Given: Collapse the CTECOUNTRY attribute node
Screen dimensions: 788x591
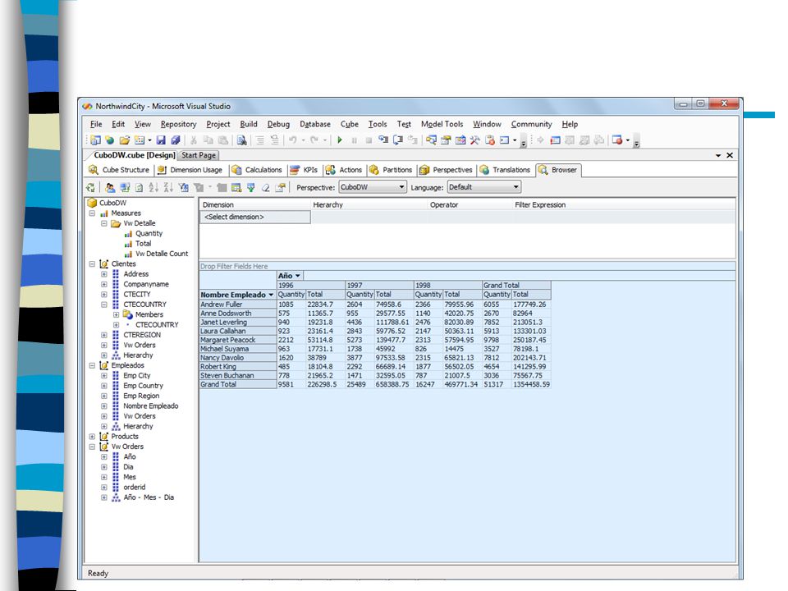Looking at the screenshot, I should click(104, 305).
